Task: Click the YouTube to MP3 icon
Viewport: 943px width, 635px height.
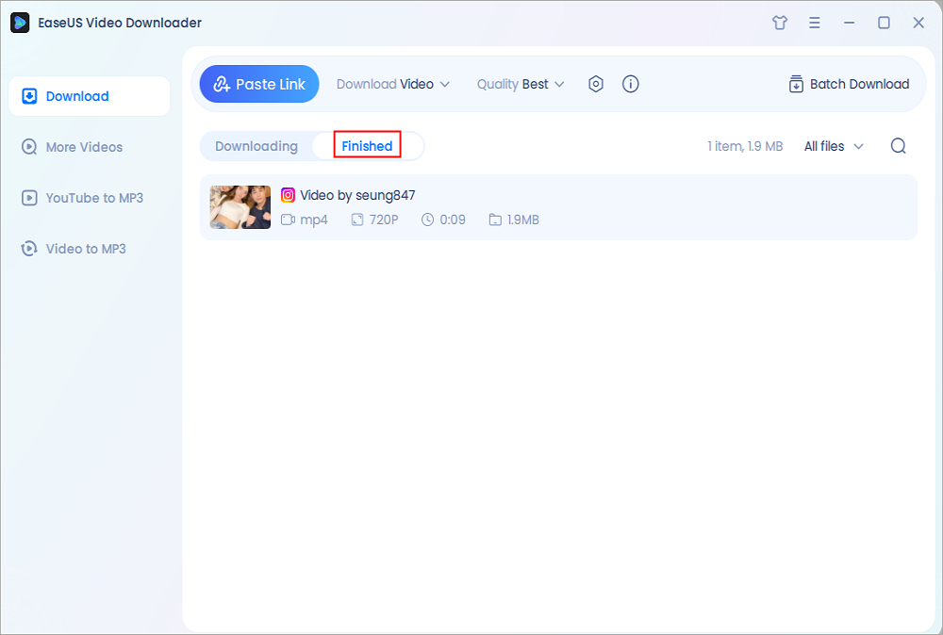Action: (29, 198)
